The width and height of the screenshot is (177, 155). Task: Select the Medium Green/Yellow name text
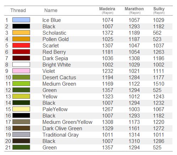(67, 122)
